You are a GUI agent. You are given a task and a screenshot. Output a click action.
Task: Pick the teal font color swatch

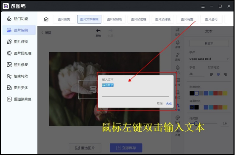click(211, 93)
